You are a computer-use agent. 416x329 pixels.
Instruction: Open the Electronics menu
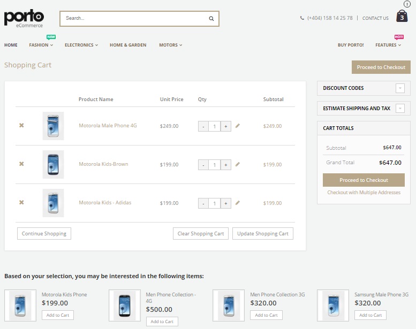[81, 45]
